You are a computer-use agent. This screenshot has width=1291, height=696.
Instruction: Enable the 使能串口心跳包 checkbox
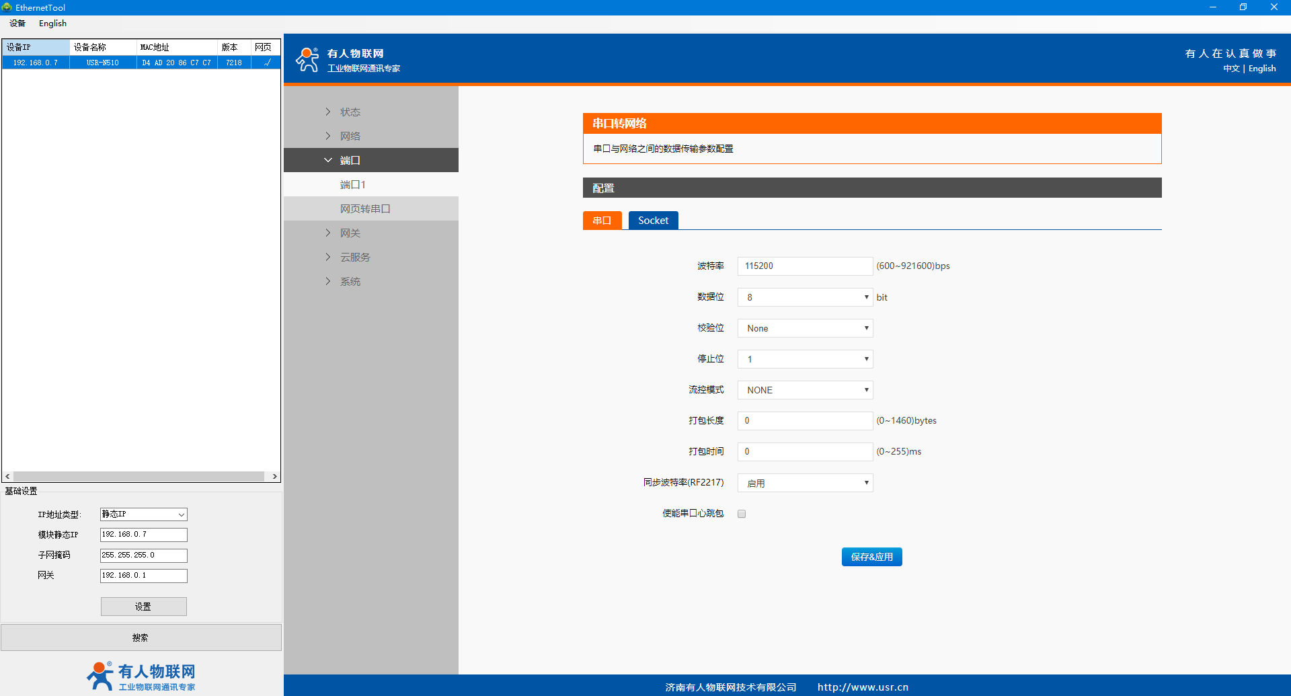click(742, 514)
